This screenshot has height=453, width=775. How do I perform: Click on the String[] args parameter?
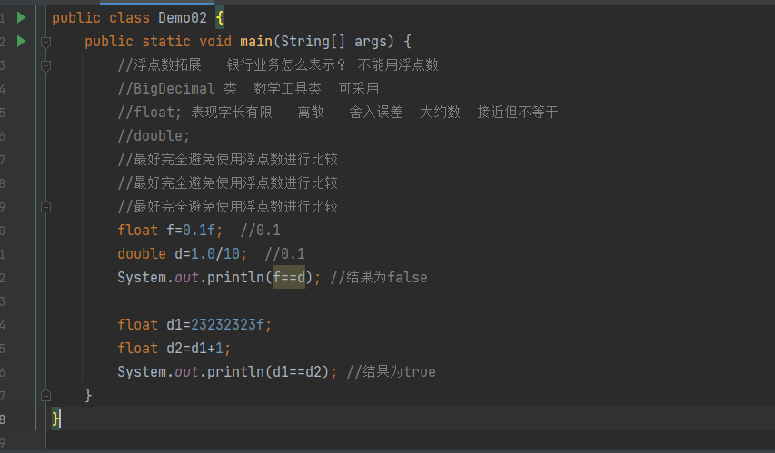334,42
